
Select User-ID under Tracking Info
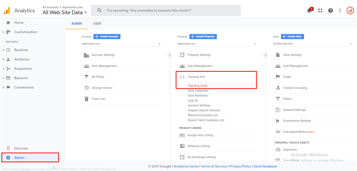tap(193, 101)
